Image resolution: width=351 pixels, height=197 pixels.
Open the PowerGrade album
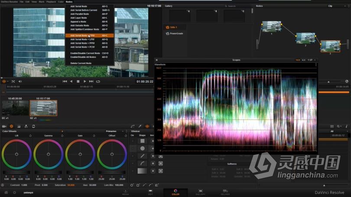[175, 33]
